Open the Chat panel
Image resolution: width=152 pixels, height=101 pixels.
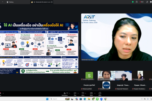75,94
